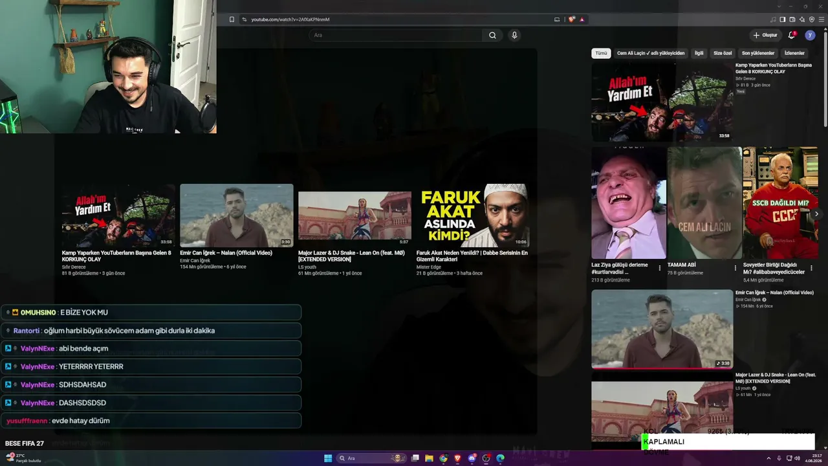828x466 pixels.
Task: Open tab search chevron in title bar
Action: pyautogui.click(x=779, y=6)
